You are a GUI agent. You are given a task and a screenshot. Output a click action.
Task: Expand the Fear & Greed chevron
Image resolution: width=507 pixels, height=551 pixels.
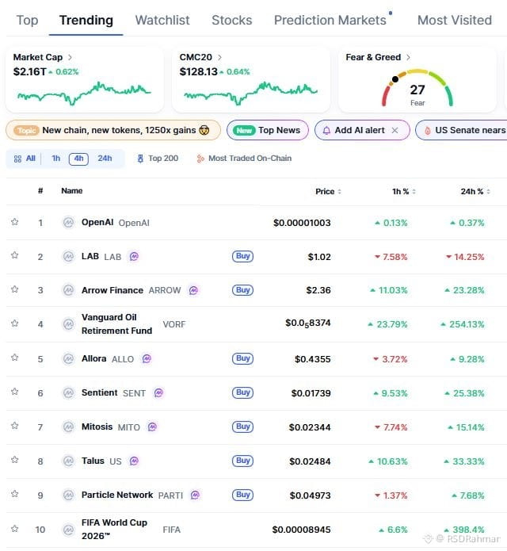pyautogui.click(x=408, y=57)
